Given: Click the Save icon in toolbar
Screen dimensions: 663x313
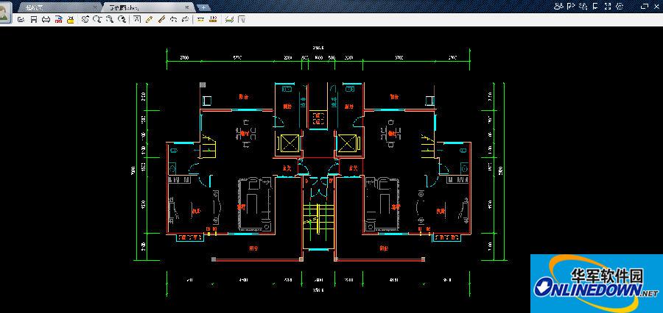Looking at the screenshot, I should [33, 19].
